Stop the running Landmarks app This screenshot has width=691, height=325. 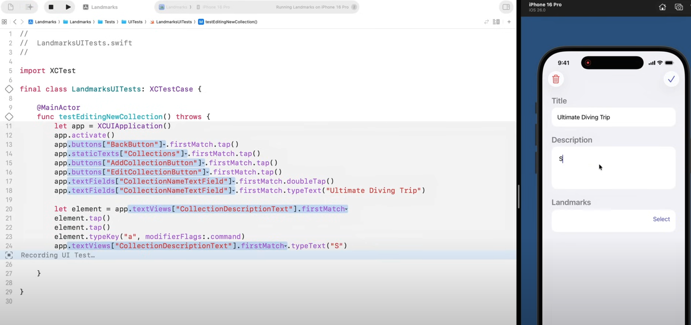(x=51, y=7)
